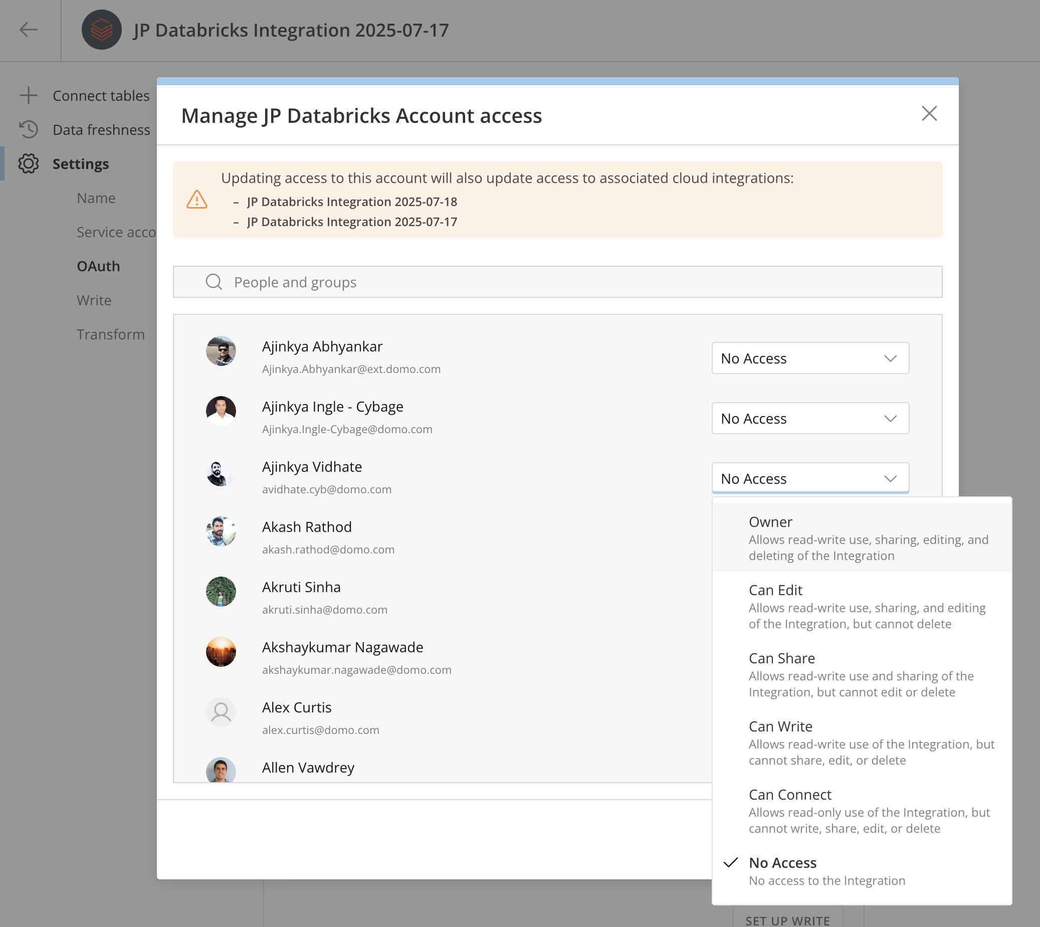This screenshot has width=1040, height=927.
Task: Select Can Share access option
Action: [862, 674]
